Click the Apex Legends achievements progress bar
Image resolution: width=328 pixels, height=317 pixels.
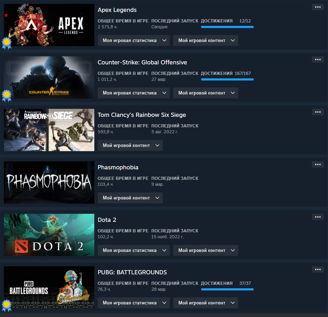227,27
